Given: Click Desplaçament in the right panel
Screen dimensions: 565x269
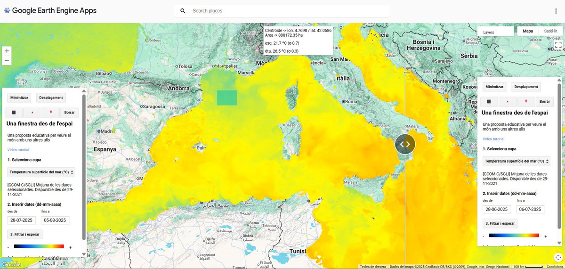Looking at the screenshot, I should (526, 87).
